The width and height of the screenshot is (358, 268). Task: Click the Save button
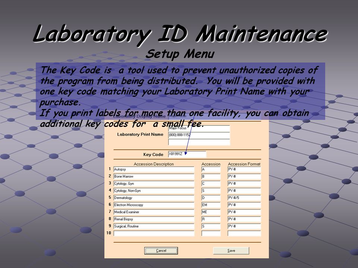231,251
